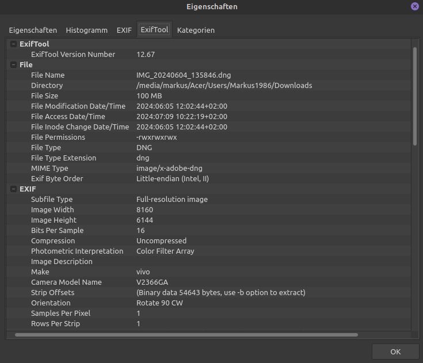Viewport: 423px width, 363px height.
Task: Collapse the EXIF section
Action: [13, 189]
